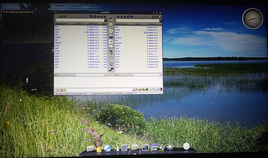This screenshot has height=158, width=268.
Task: Click the blue refresh icon in center toolbar
Action: coord(111,64)
